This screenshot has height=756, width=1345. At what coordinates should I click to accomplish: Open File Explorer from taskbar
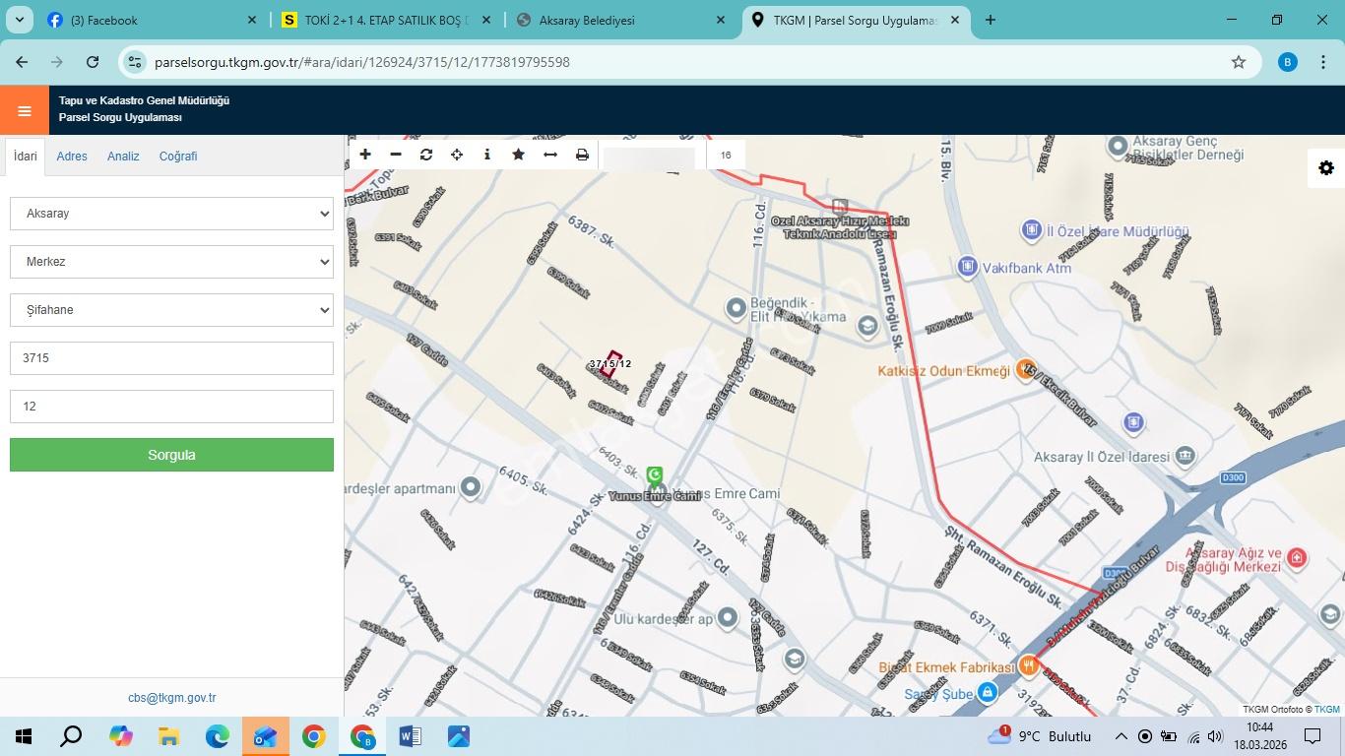[168, 736]
